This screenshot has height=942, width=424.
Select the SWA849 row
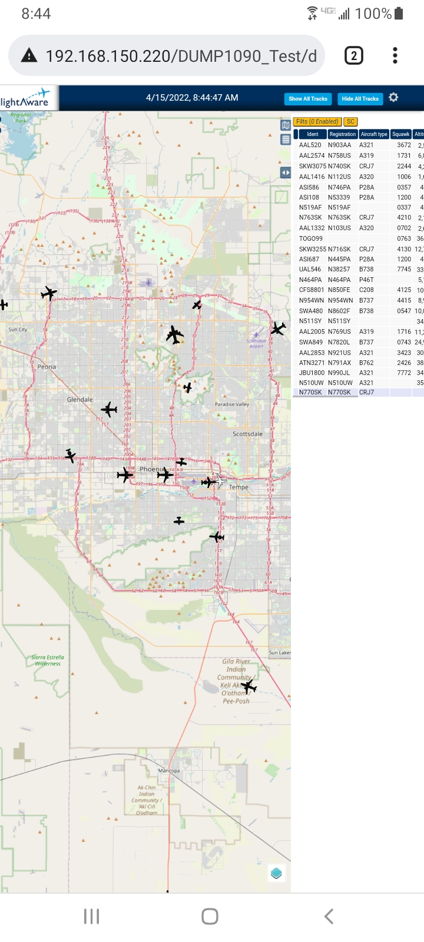click(x=358, y=342)
